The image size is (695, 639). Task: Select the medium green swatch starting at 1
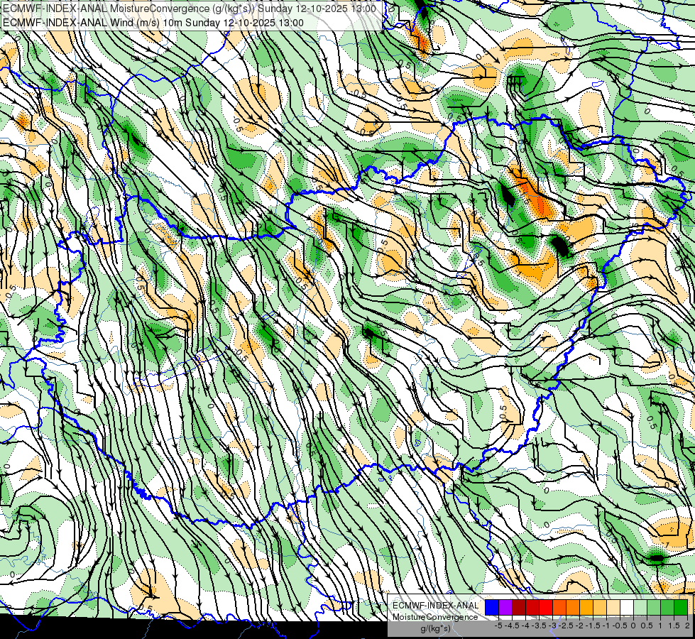[667, 608]
